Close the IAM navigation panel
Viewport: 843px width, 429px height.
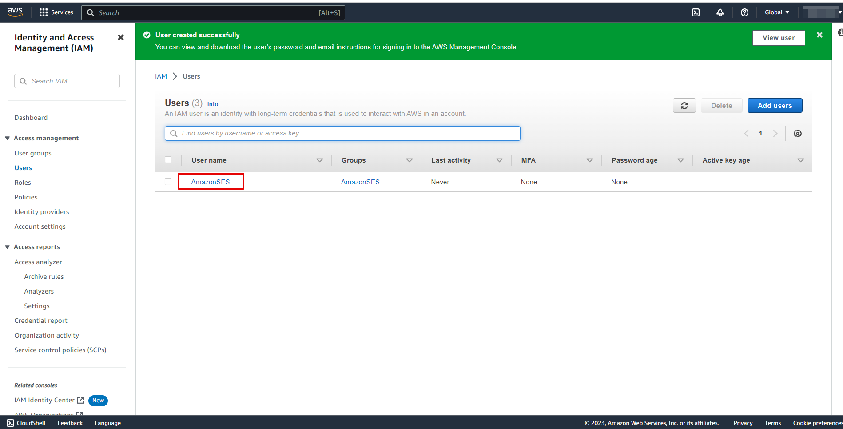click(x=120, y=37)
